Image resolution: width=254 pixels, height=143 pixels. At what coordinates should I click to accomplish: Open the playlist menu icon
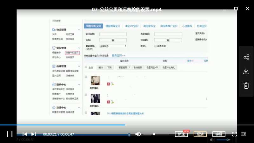[x=244, y=134]
